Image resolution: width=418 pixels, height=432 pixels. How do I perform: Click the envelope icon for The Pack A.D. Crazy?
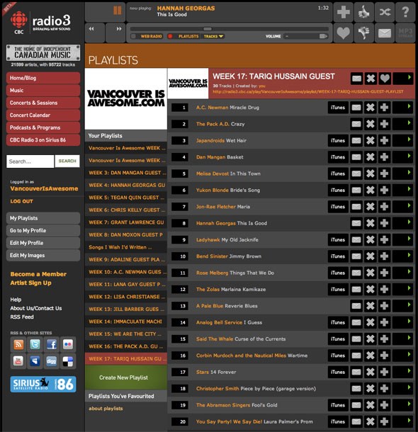pyautogui.click(x=356, y=124)
